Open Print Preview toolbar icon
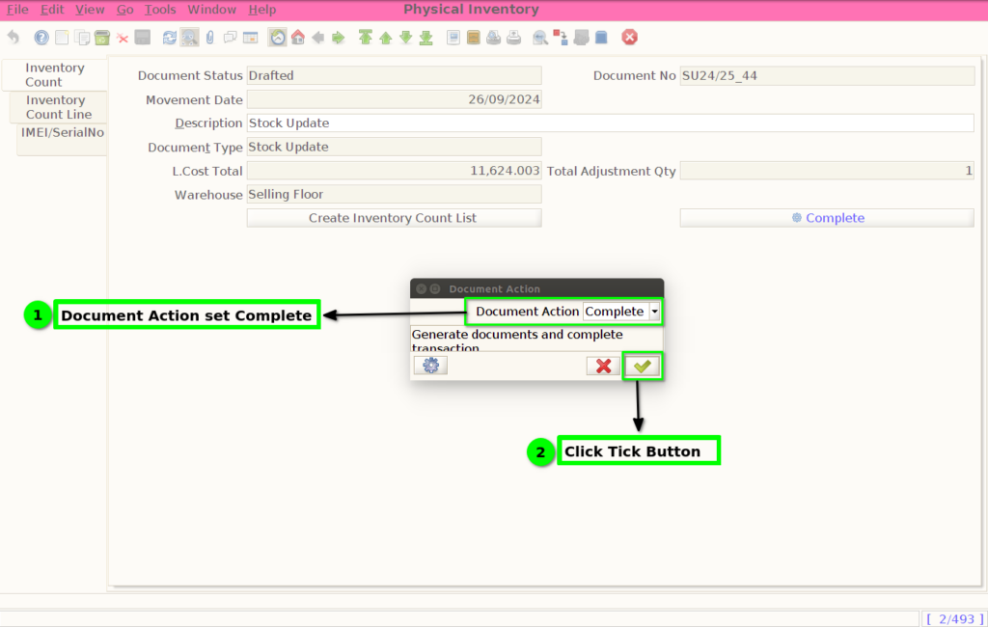This screenshot has width=988, height=627. point(493,38)
